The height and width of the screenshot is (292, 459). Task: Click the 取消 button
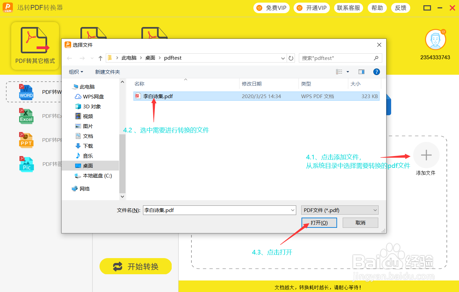coord(360,223)
